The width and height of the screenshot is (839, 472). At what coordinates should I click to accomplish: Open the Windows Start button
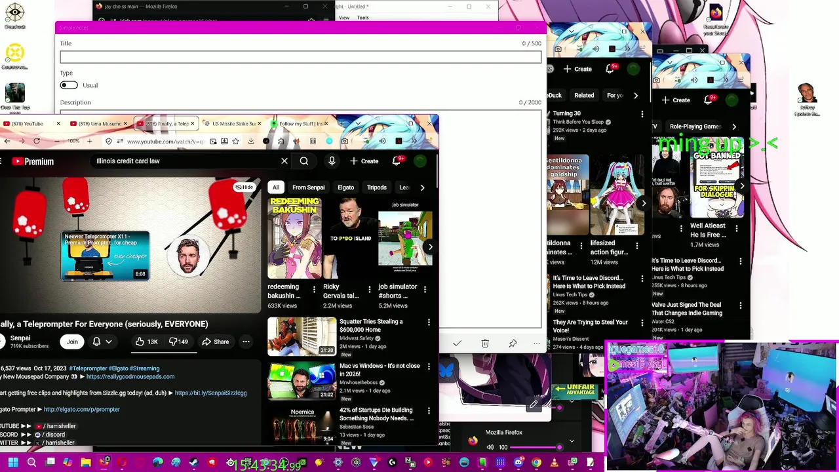tap(12, 463)
